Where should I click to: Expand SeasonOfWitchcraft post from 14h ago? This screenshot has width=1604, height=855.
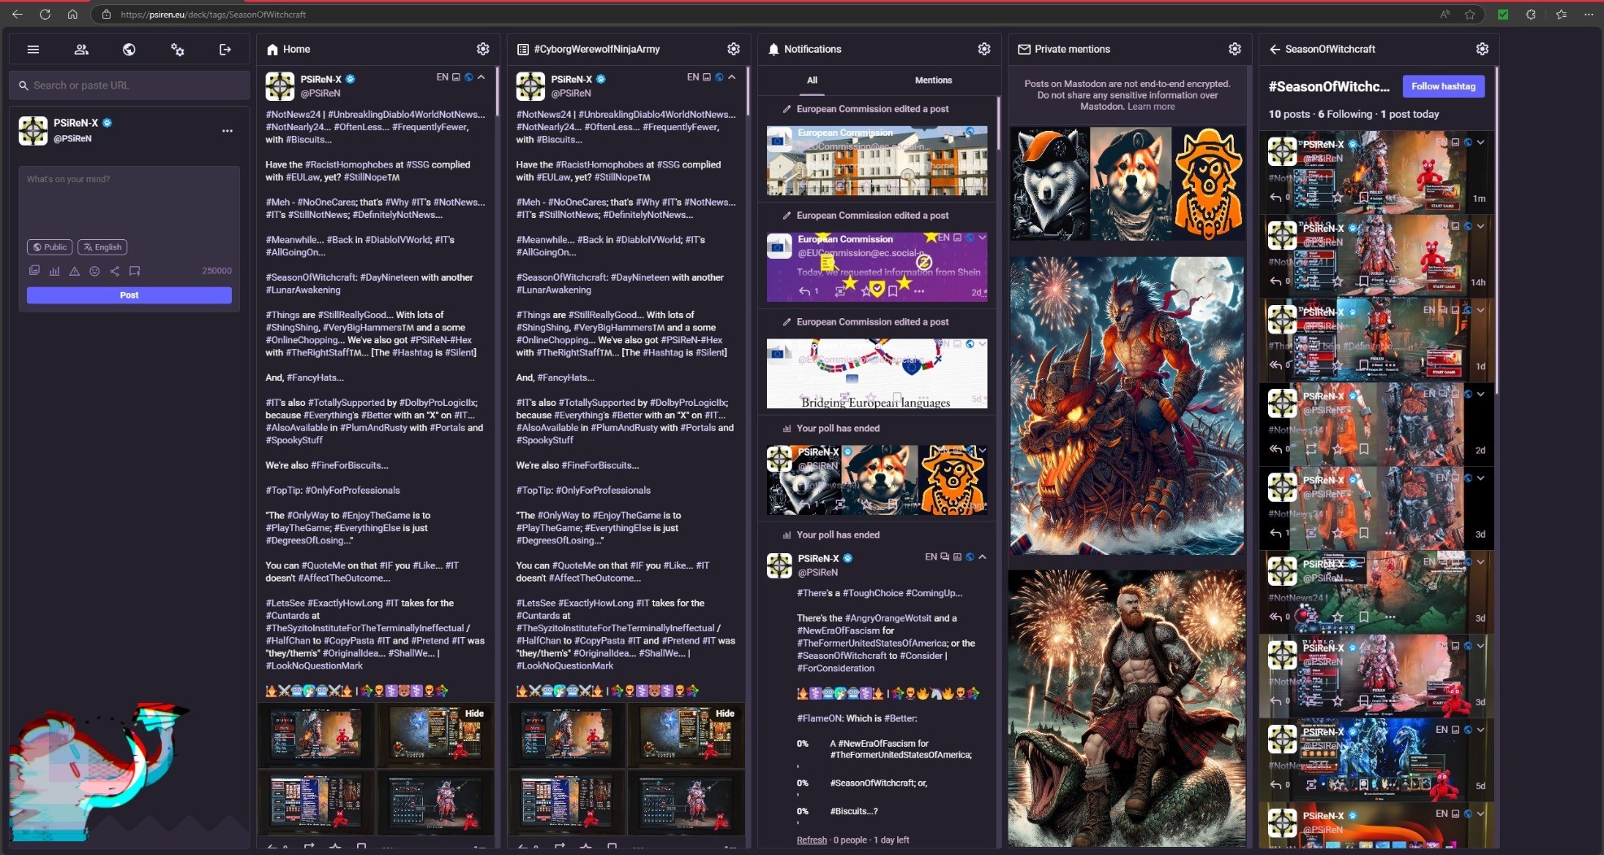pos(1481,226)
